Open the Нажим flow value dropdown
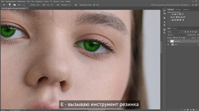199x111 pixels. 53,5
